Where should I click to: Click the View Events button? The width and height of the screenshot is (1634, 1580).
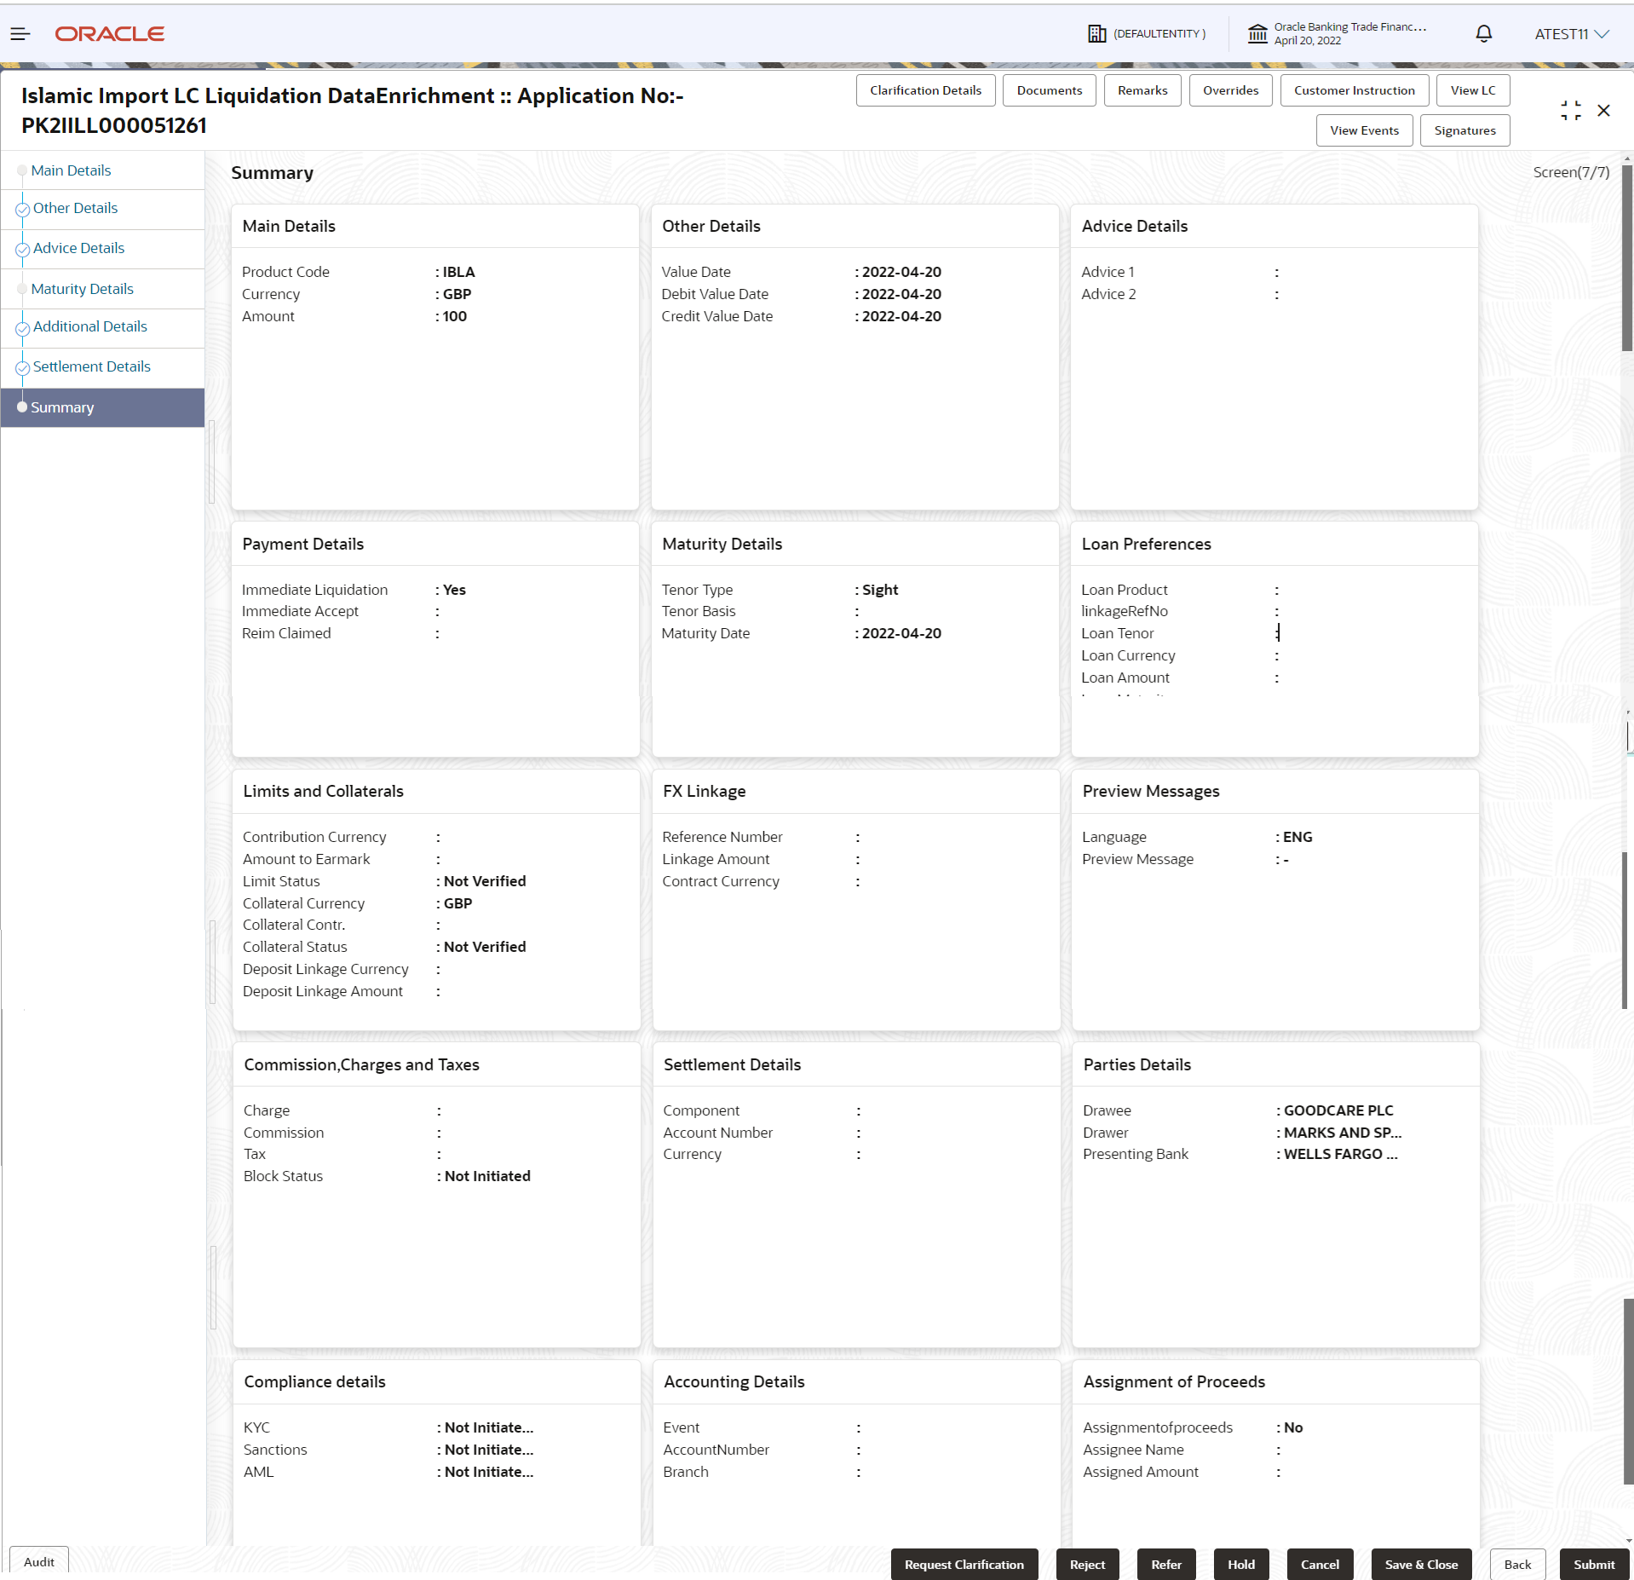(1364, 130)
